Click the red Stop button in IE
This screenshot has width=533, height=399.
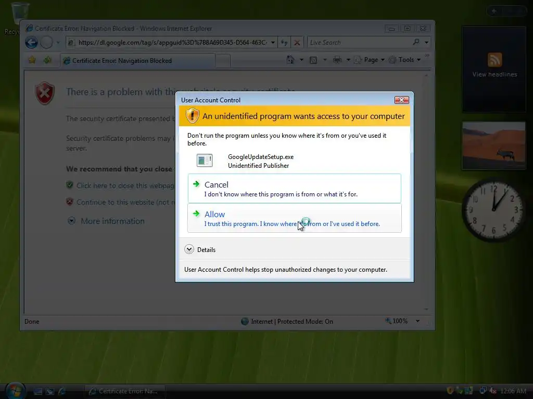click(x=297, y=43)
